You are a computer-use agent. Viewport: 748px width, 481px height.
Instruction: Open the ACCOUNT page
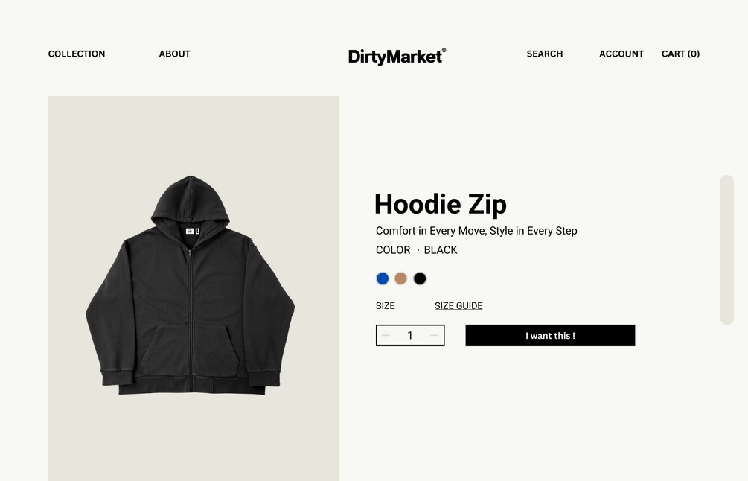point(621,54)
